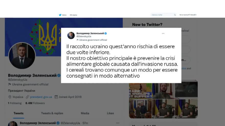225x126 pixels.
Task: Open the three-dot menu in tweet overlay
Action: point(163,33)
